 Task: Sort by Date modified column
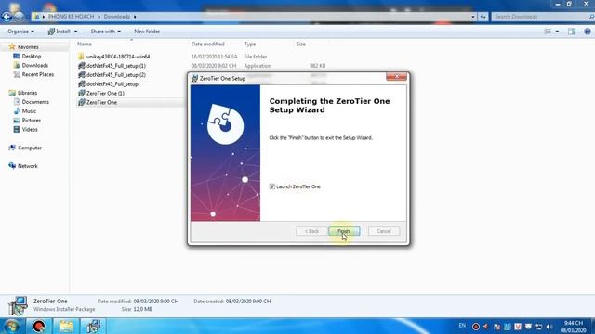coord(208,44)
